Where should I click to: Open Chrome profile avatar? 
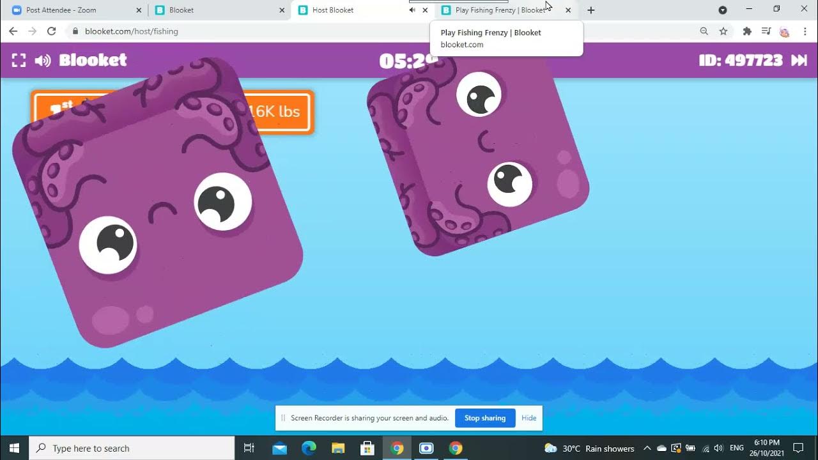(x=785, y=31)
